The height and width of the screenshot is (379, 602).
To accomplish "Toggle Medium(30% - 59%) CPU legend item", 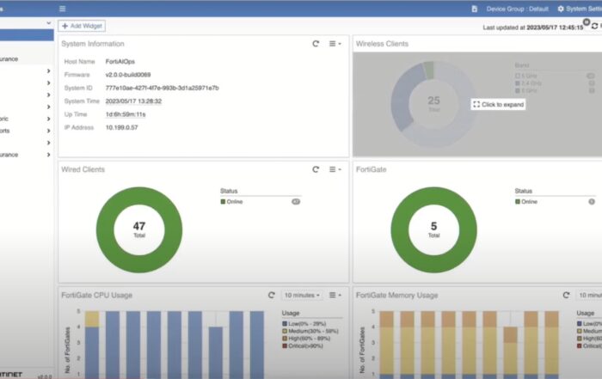I will click(310, 331).
